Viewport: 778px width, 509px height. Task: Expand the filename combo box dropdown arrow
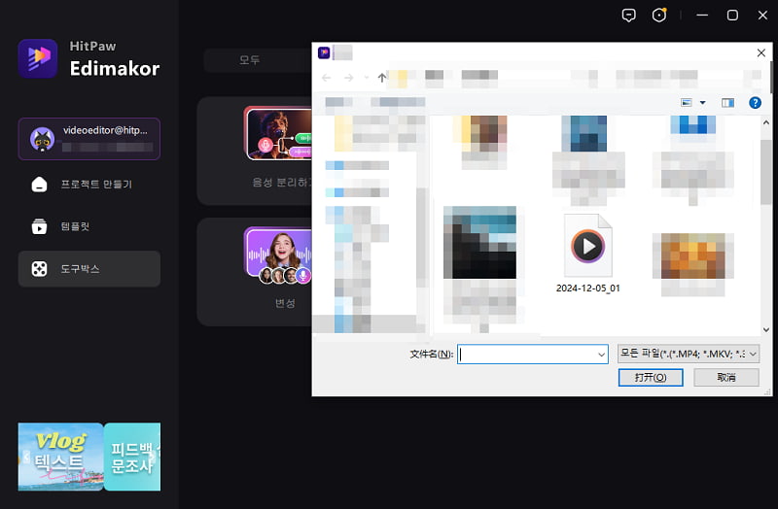coord(602,355)
